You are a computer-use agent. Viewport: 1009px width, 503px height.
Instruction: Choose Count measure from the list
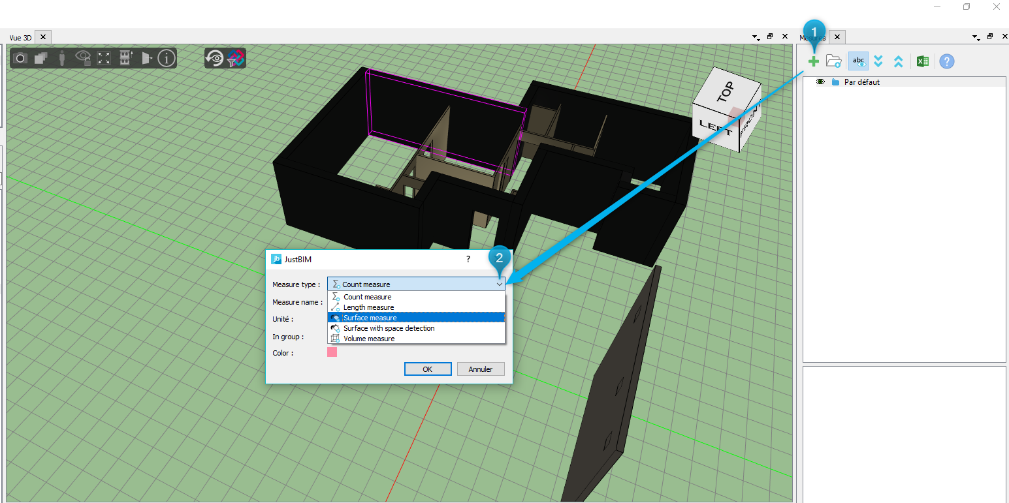(x=416, y=297)
